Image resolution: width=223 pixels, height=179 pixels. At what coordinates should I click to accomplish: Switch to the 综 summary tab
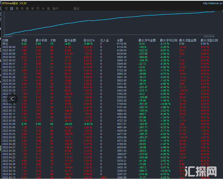point(6,8)
